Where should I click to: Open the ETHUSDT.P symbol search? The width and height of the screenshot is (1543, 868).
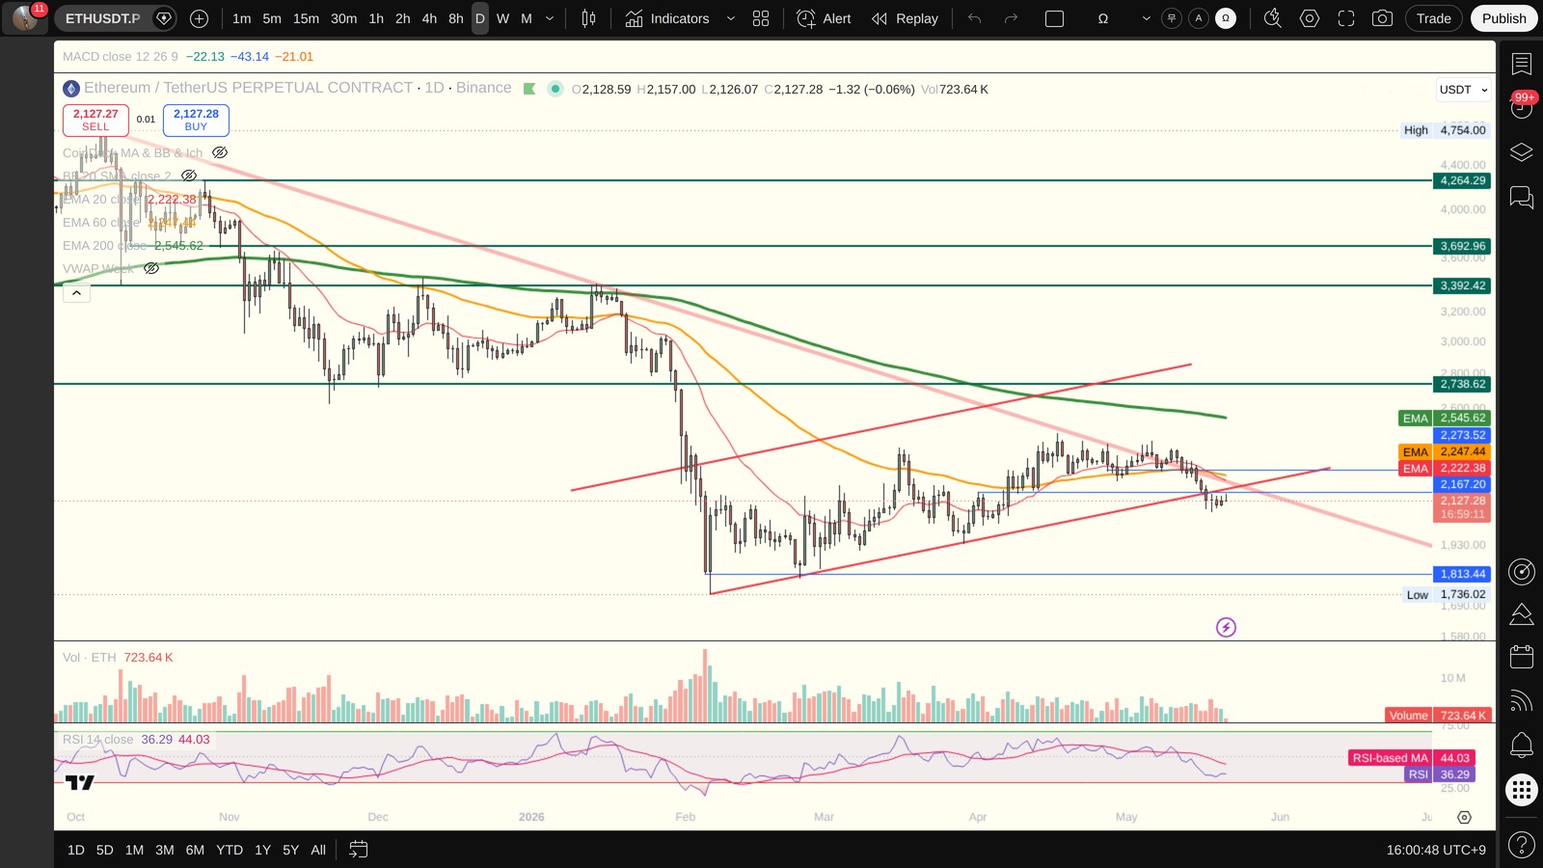point(102,18)
